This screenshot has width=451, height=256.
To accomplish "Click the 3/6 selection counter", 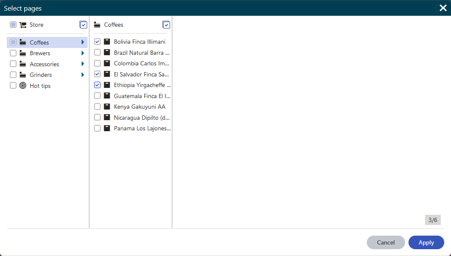I will (x=433, y=220).
